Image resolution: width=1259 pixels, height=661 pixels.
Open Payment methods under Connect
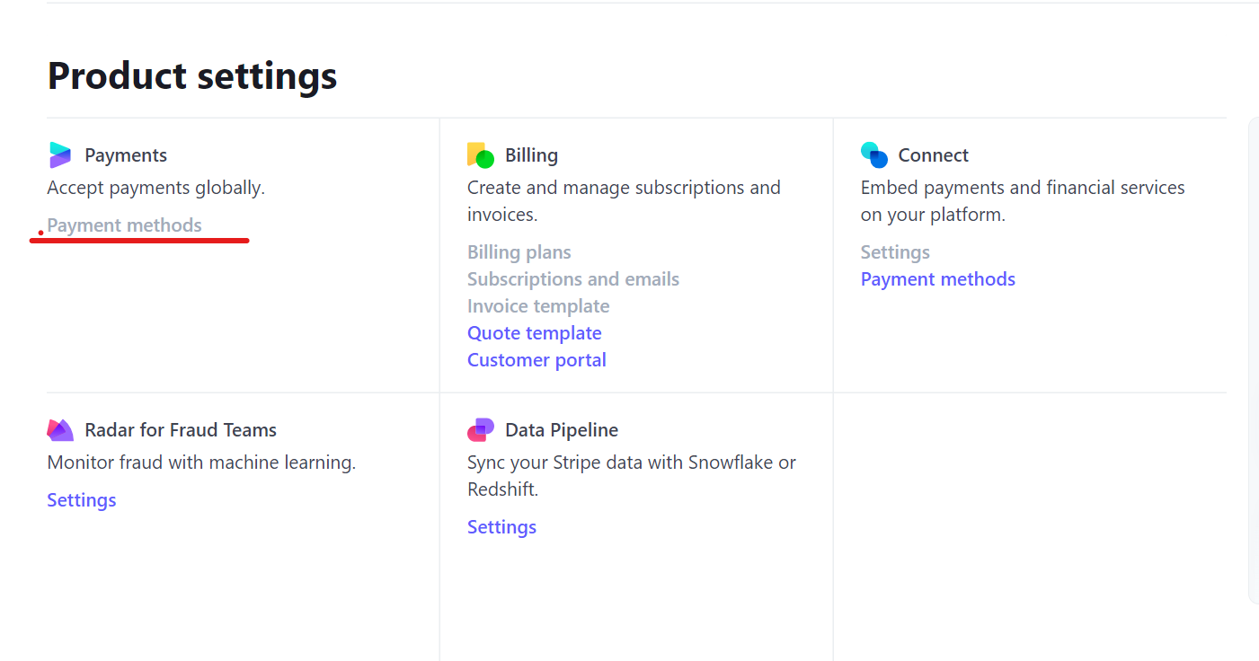(937, 279)
